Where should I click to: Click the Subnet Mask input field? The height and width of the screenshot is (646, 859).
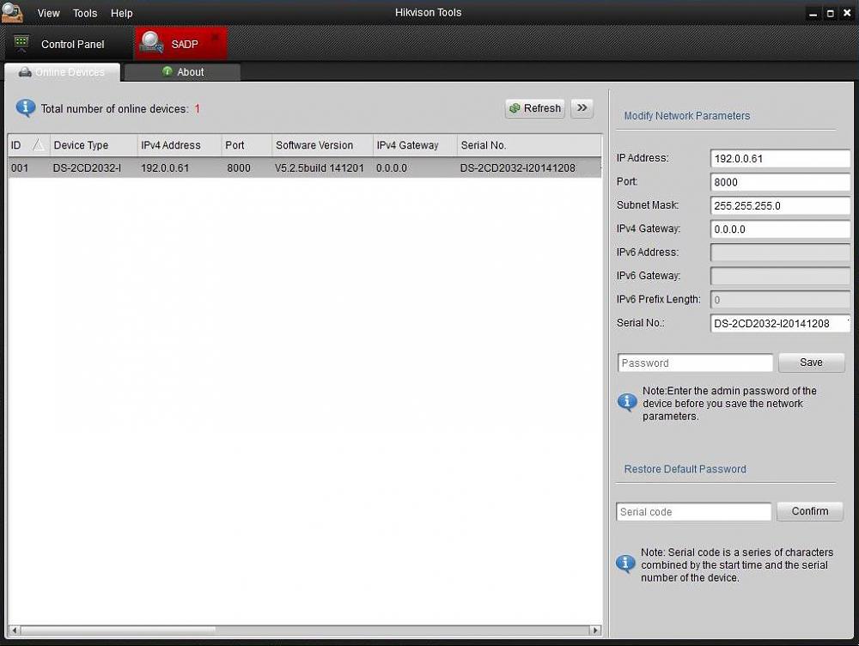[780, 206]
